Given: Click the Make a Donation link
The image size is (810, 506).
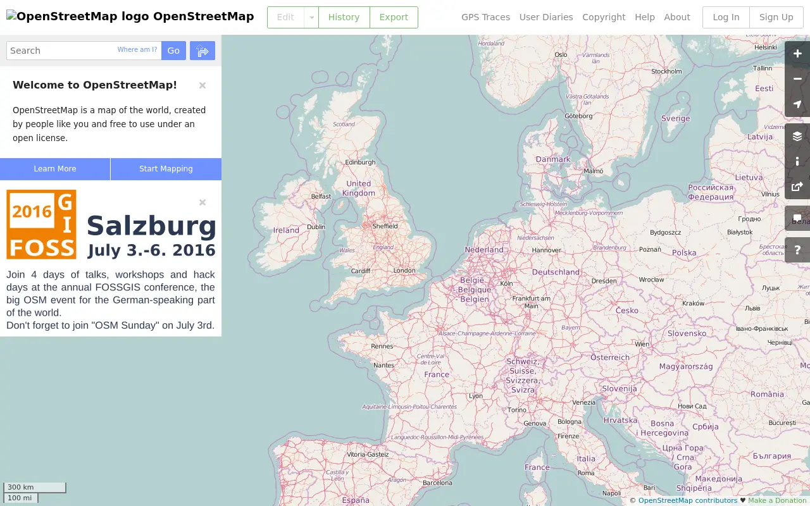Looking at the screenshot, I should [777, 500].
